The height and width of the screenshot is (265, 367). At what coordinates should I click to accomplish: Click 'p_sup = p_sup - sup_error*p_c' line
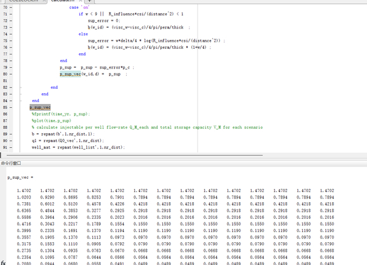click(97, 67)
